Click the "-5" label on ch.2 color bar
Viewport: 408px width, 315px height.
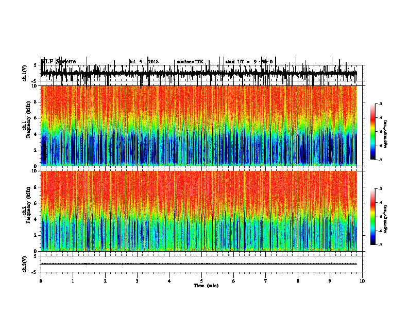380,217
